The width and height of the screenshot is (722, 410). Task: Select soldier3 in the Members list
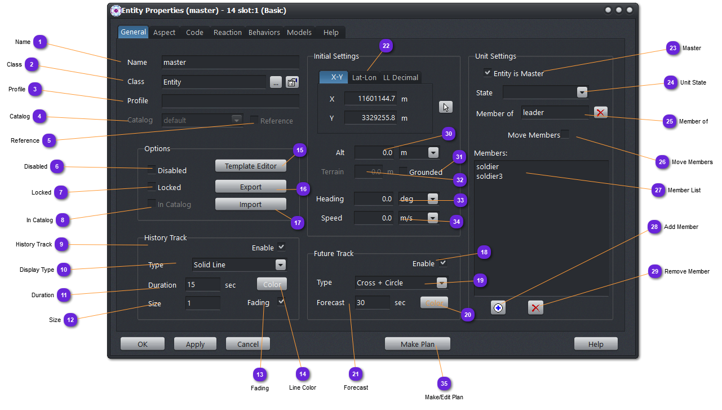489,177
